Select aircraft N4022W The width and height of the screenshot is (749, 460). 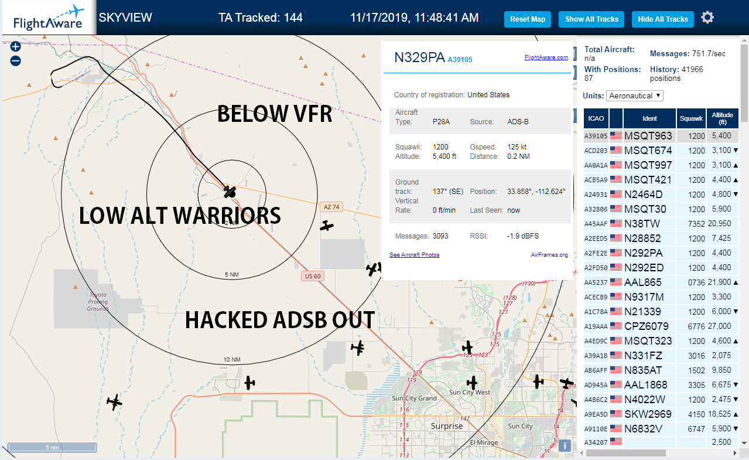(x=661, y=400)
